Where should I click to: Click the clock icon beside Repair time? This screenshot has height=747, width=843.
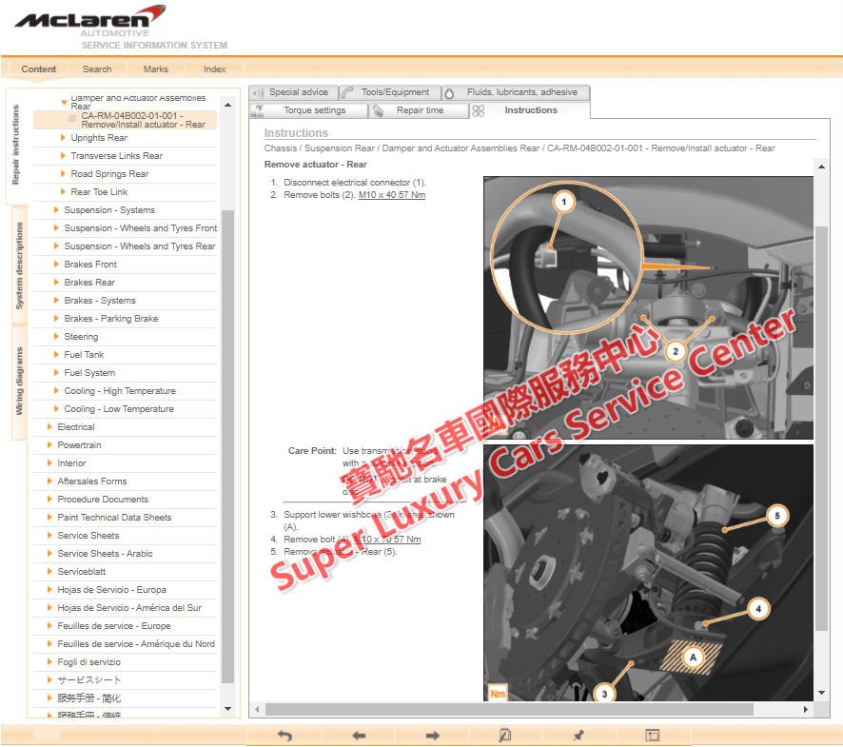coord(379,110)
